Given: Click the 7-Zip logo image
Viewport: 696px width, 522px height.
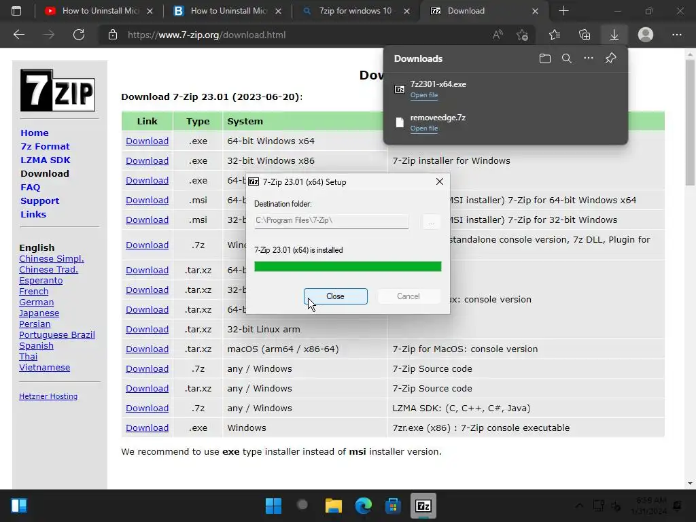Looking at the screenshot, I should pos(58,90).
